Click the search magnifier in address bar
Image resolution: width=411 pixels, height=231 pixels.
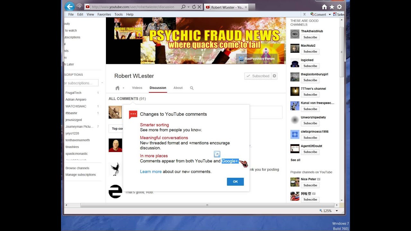[183, 7]
